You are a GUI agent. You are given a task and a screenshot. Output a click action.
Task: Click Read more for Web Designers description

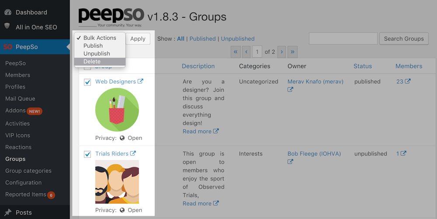[x=197, y=131]
